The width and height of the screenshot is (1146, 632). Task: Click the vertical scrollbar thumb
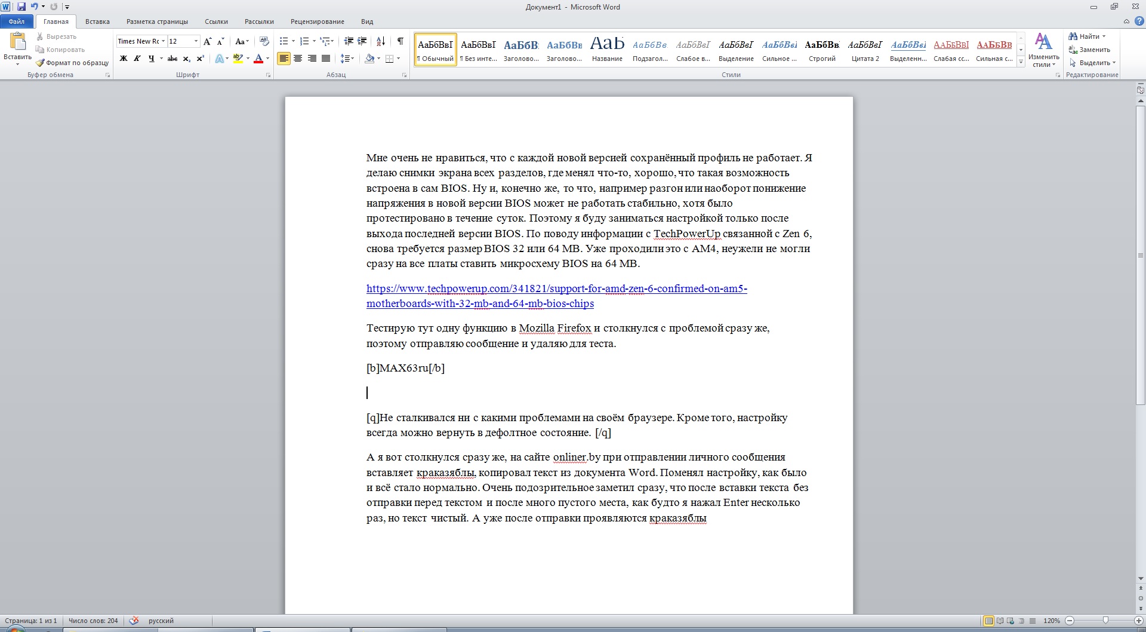point(1141,256)
